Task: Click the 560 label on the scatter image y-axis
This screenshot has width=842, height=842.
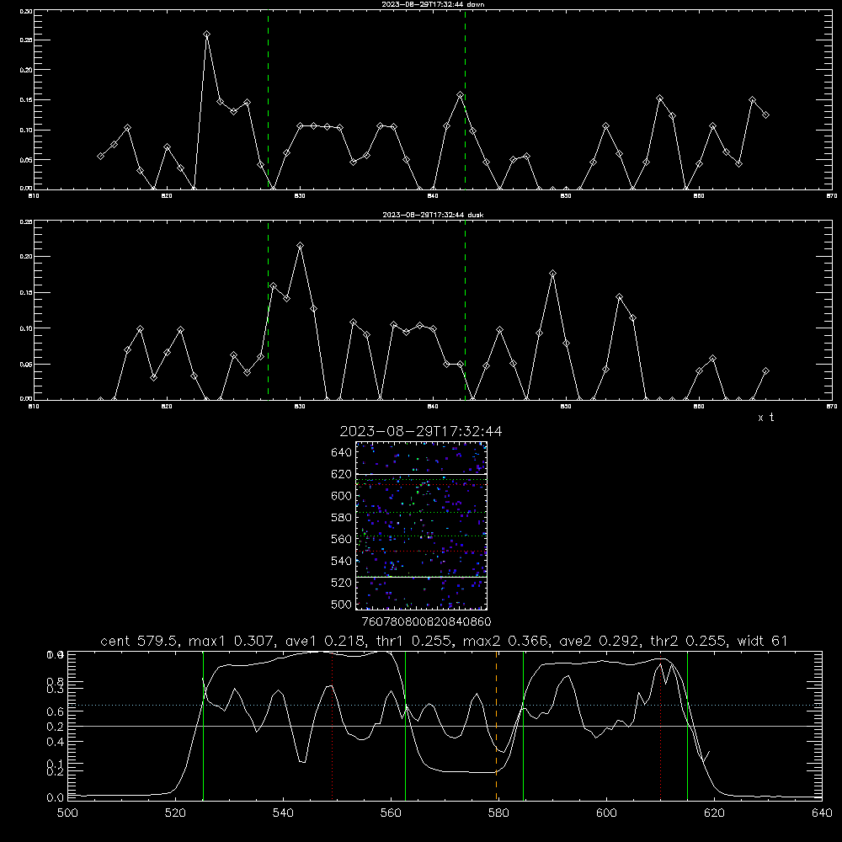Action: (x=342, y=539)
